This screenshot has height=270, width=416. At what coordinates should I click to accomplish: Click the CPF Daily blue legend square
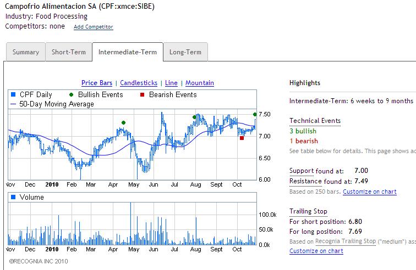click(14, 95)
